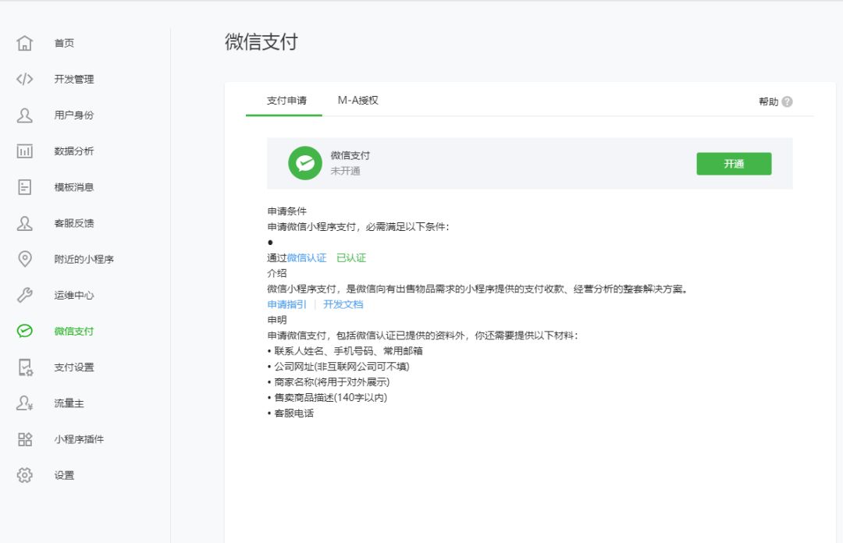Screen dimensions: 843x543
Task: Click the question mark help icon
Action: (787, 101)
